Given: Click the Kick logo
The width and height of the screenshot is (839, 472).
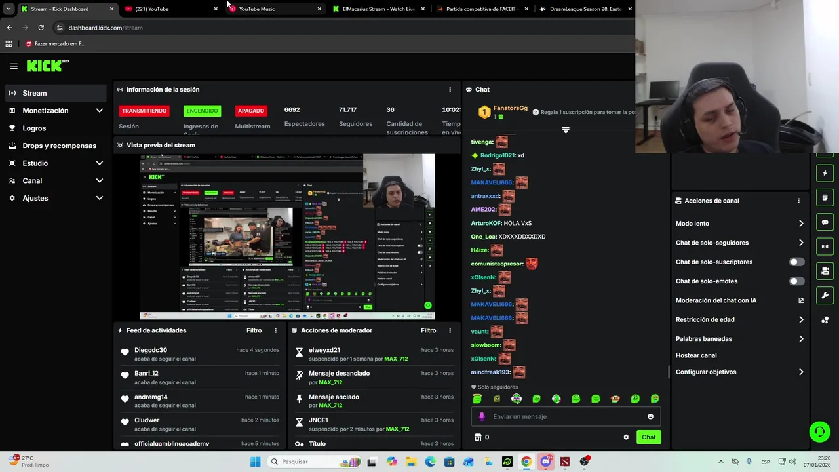Looking at the screenshot, I should [x=48, y=66].
